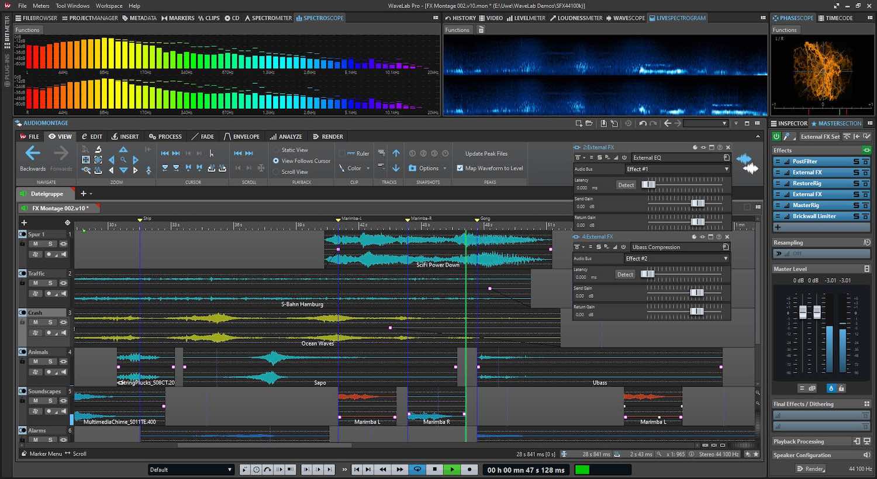Open the Workspace menu

point(109,6)
